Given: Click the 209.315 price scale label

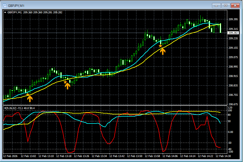Looking at the screenshot, I should click(233, 29).
